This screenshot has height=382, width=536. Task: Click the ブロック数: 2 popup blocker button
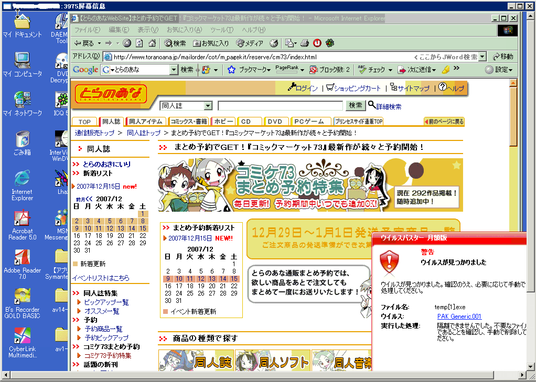pyautogui.click(x=329, y=70)
